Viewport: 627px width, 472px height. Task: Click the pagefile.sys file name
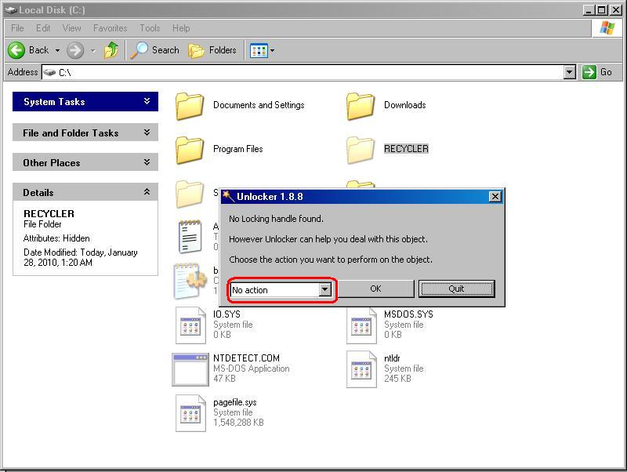pyautogui.click(x=234, y=402)
